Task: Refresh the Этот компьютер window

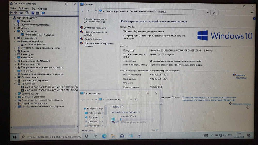Action: click(136, 99)
